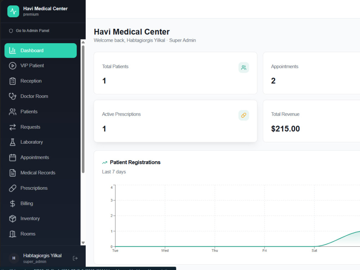Click the Tue label on chart axis
Viewport: 360px width, 270px height.
coord(115,251)
